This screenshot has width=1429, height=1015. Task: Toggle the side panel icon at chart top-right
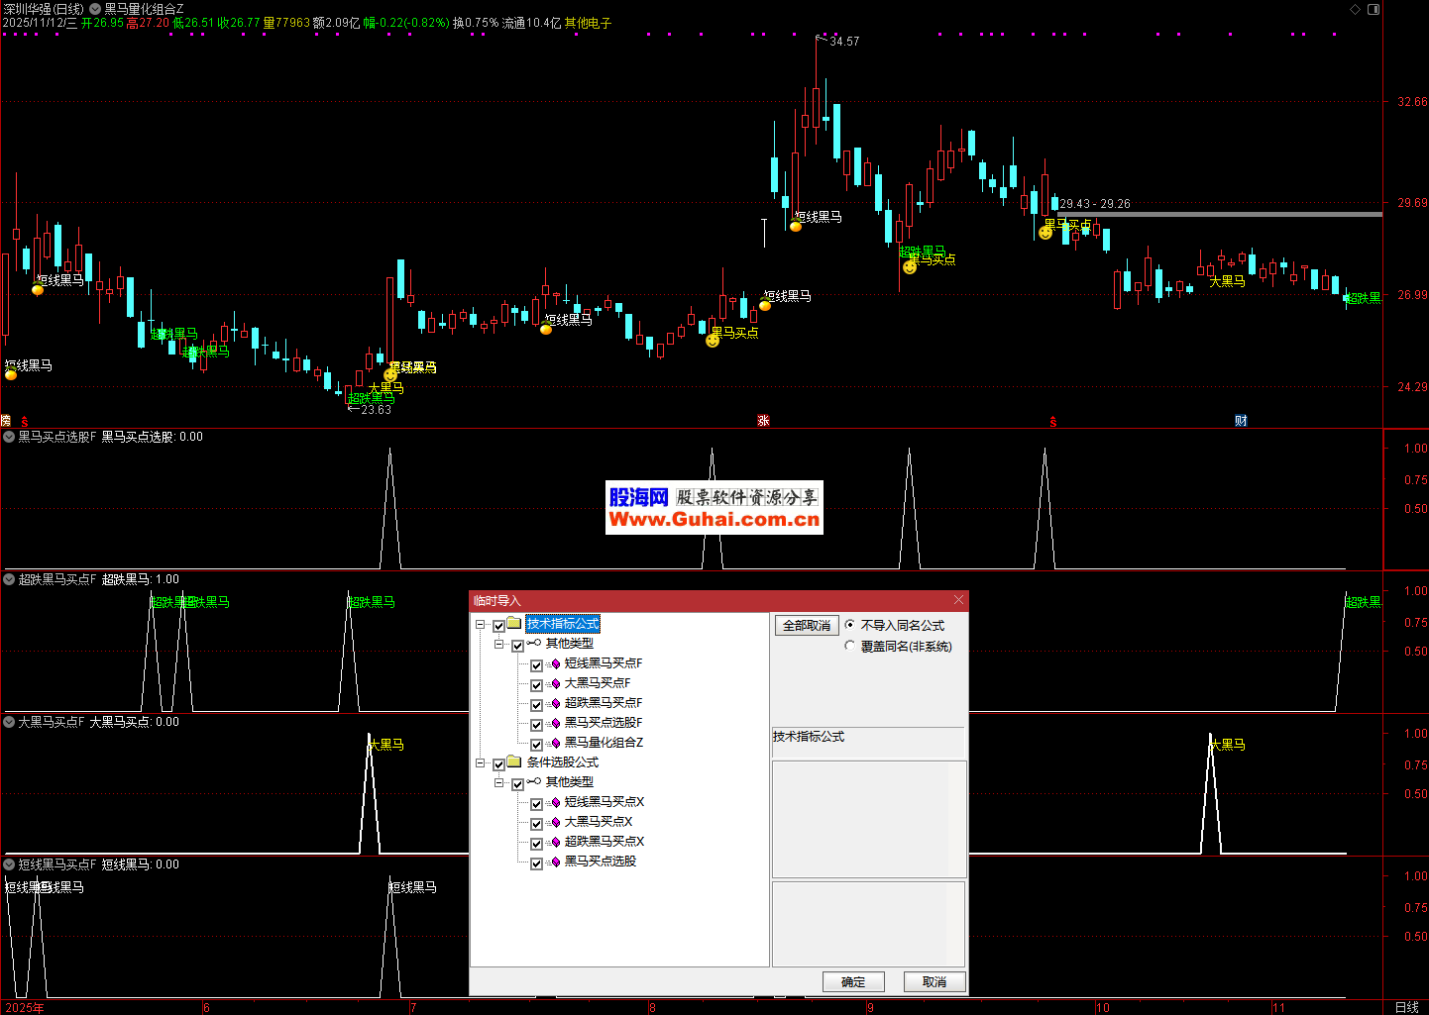tap(1374, 9)
